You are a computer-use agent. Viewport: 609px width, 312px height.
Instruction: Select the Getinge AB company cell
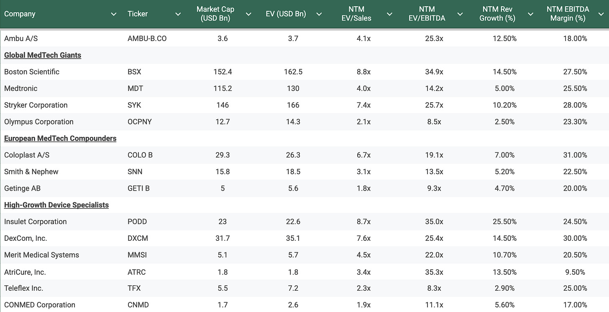[23, 188]
